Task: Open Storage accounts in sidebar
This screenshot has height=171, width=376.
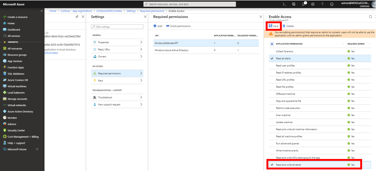Action: pyautogui.click(x=17, y=99)
